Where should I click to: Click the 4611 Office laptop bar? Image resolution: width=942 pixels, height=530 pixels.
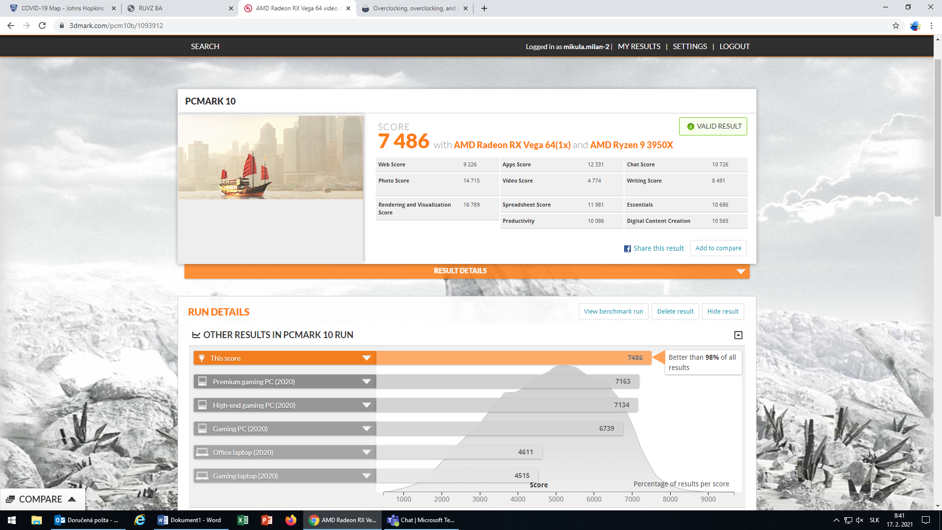tap(459, 452)
